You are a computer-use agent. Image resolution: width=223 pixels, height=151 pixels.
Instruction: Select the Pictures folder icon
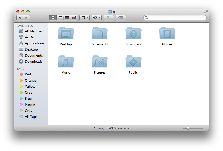[x=100, y=61]
